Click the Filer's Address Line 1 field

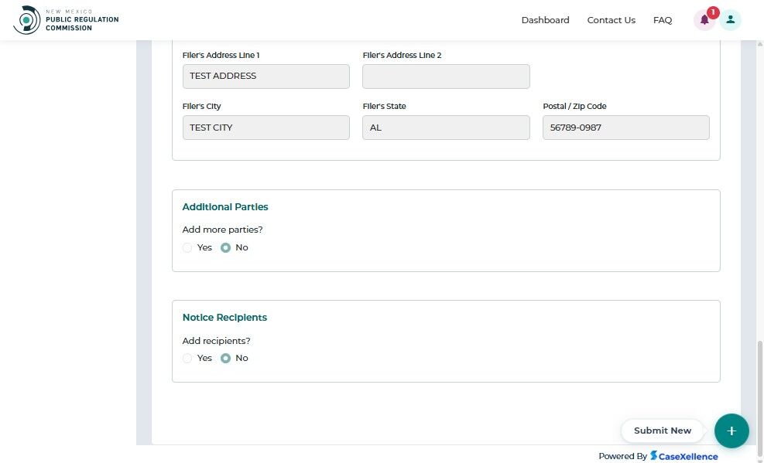click(266, 77)
